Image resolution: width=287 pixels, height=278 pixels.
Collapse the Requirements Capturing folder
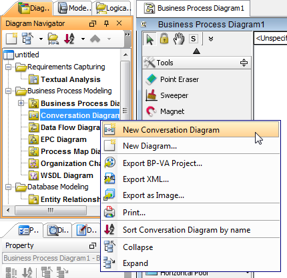coord(8,67)
